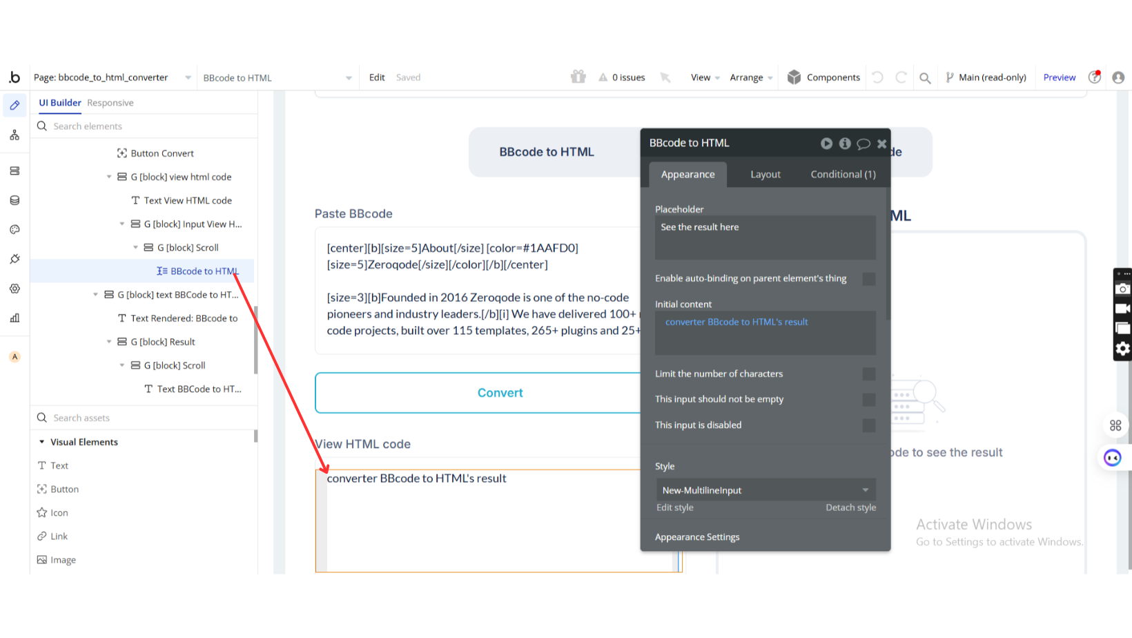The height and width of the screenshot is (638, 1132).
Task: Click the Undo arrow icon
Action: pos(877,77)
